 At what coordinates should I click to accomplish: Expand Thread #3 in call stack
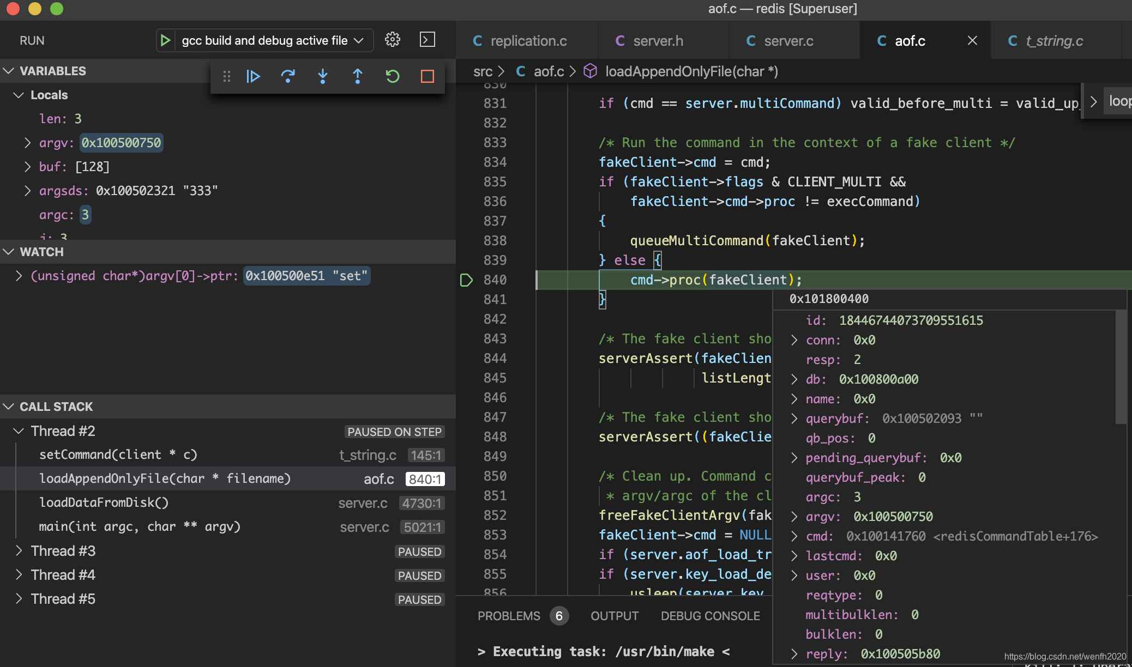(19, 551)
